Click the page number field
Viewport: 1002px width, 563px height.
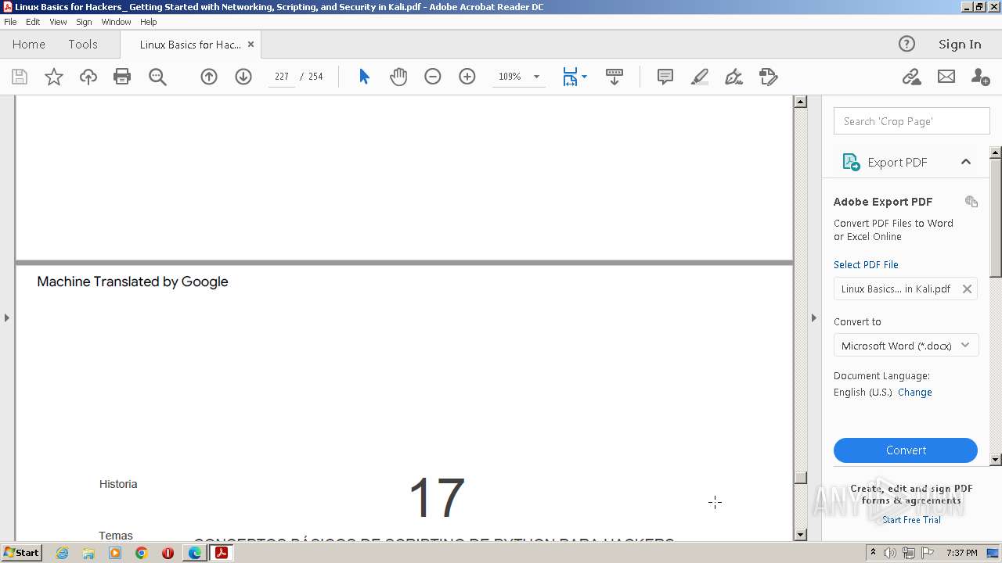point(282,77)
